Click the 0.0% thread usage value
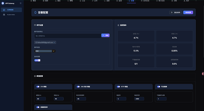Screen dimensions: 204x111 click(x=174, y=64)
